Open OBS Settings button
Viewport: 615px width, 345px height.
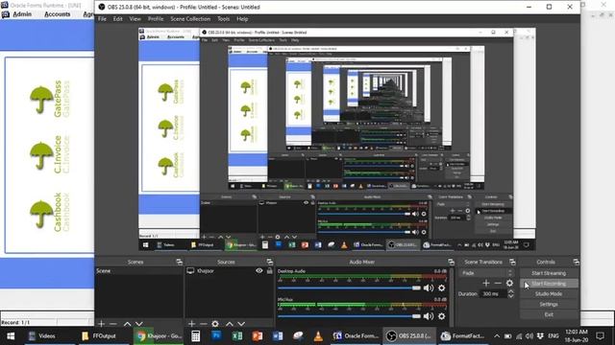click(x=549, y=304)
